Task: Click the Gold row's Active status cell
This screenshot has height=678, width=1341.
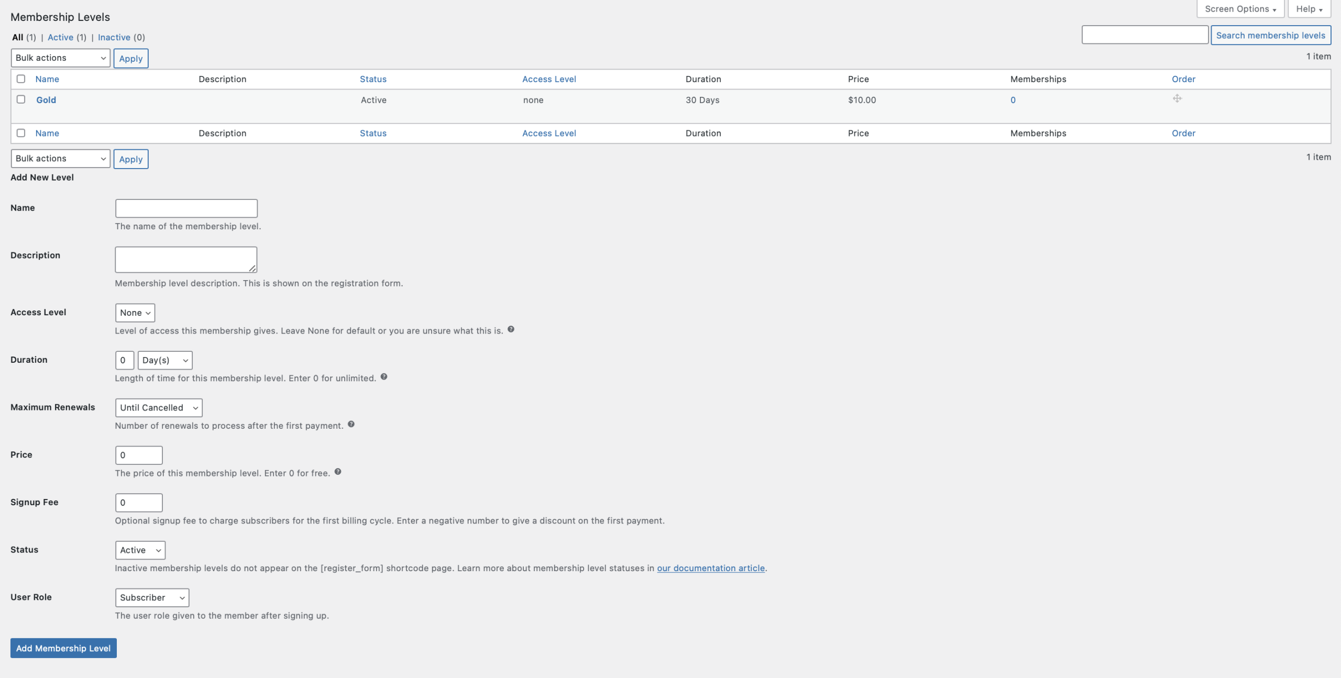Action: click(x=373, y=100)
